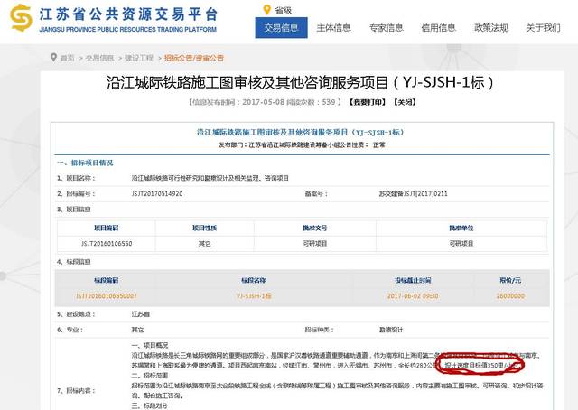The height and width of the screenshot is (410, 578).
Task: Click section heading 一、招标项目情况
Action: pos(85,163)
